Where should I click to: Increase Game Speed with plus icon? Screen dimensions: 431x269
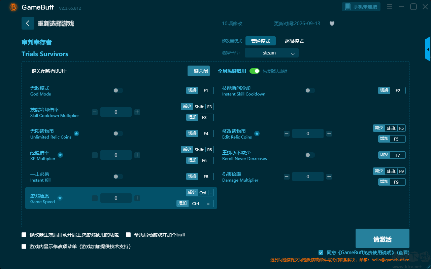[137, 198]
